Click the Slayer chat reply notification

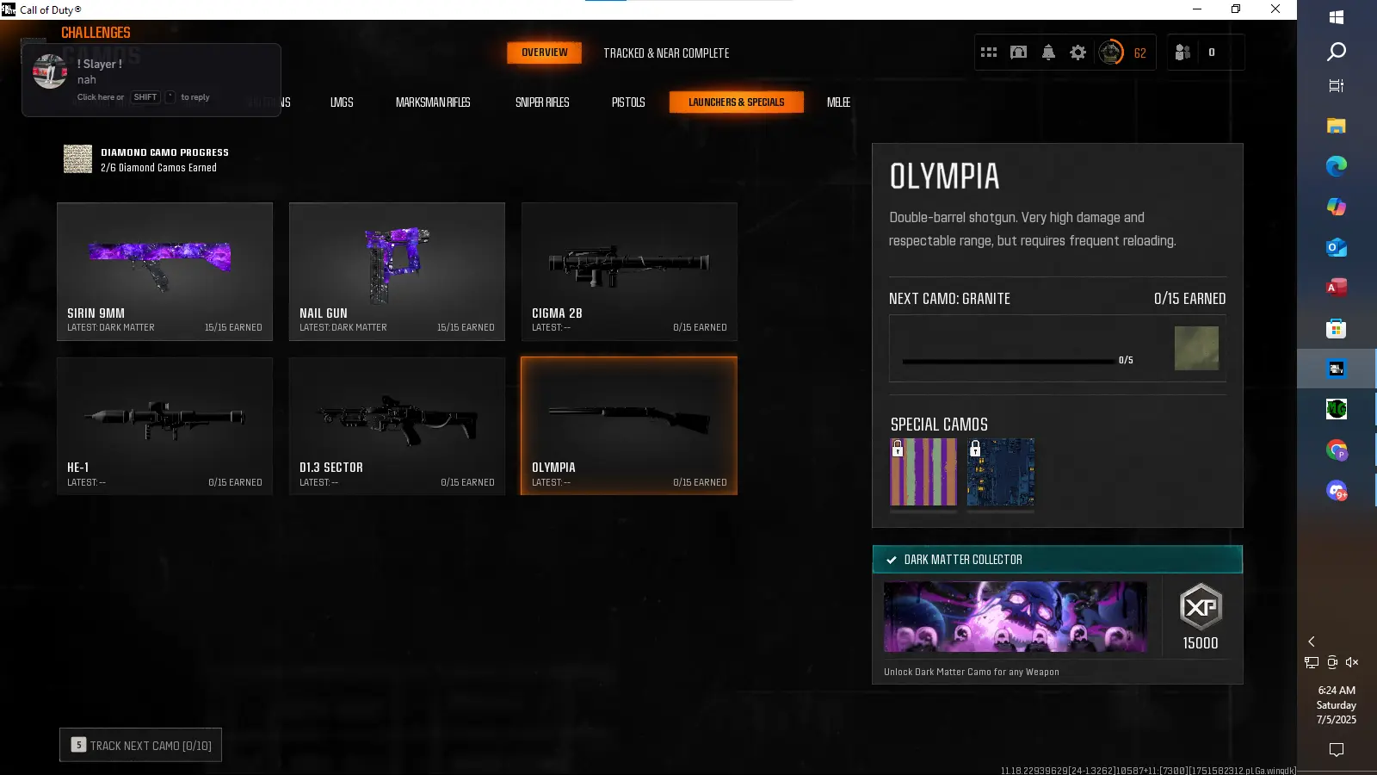151,80
